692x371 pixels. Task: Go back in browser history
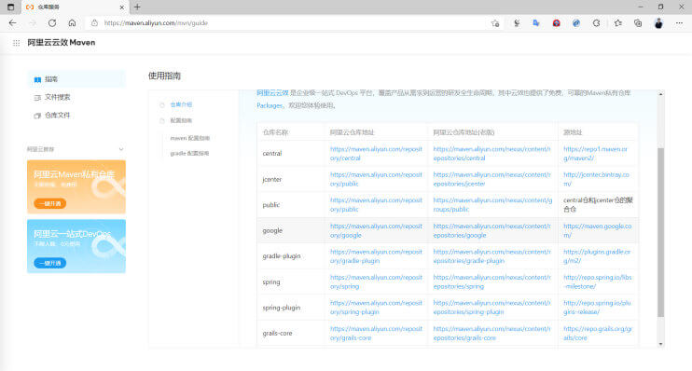tap(12, 23)
